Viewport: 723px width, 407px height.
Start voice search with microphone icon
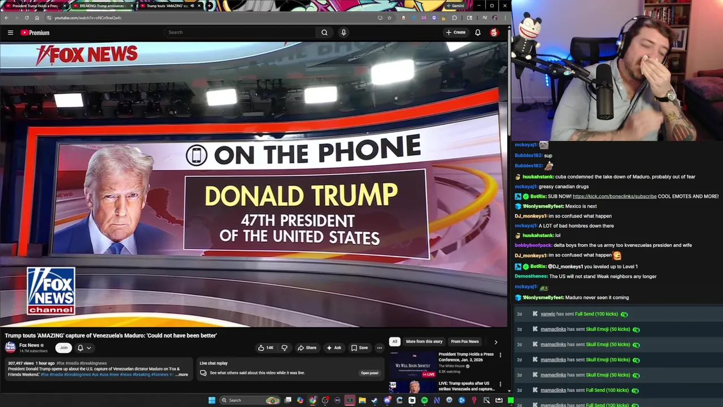[x=343, y=32]
